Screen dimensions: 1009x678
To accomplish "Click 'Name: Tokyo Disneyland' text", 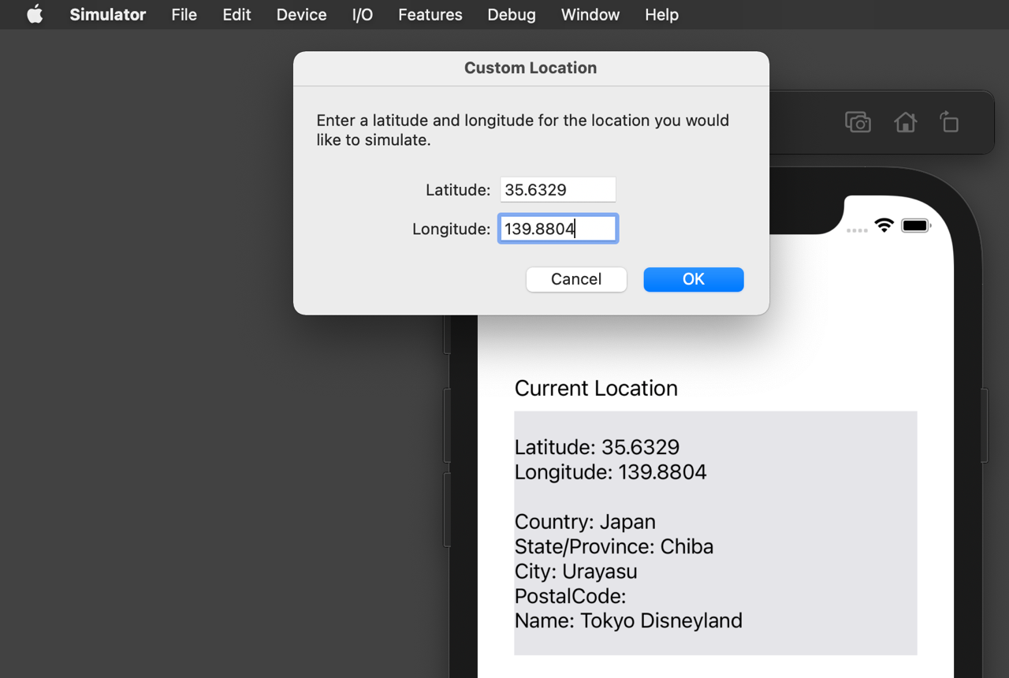I will click(x=628, y=620).
